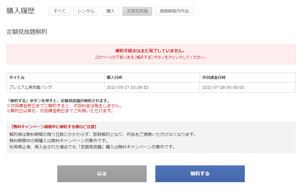Viewport: 308px width, 192px height.
Task: Click the 解約手続きはまだ完了していません warning
Action: coord(150,51)
